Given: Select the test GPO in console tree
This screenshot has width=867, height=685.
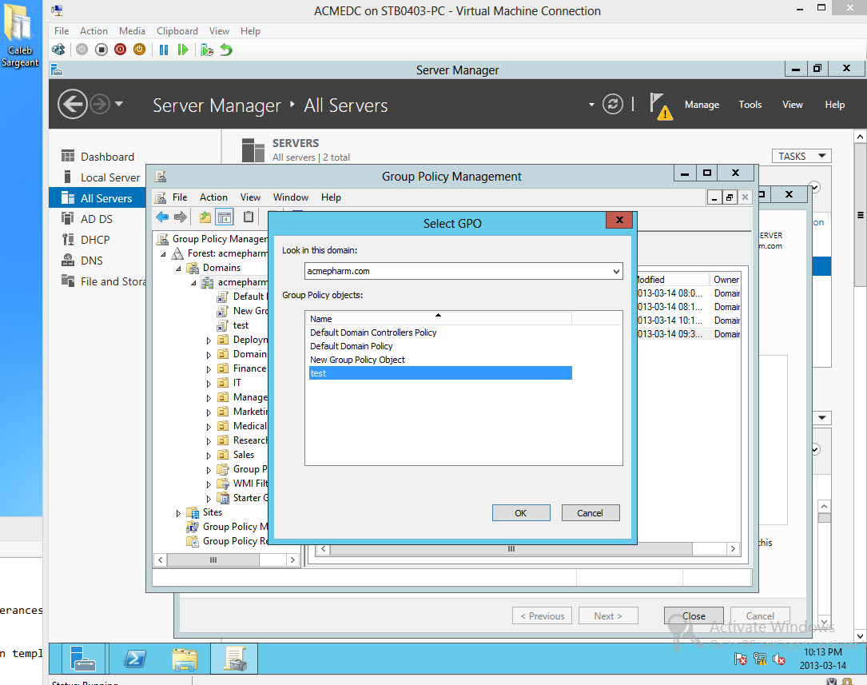Looking at the screenshot, I should [241, 325].
